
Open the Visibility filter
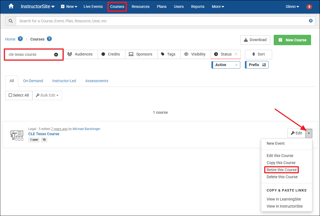(x=195, y=54)
